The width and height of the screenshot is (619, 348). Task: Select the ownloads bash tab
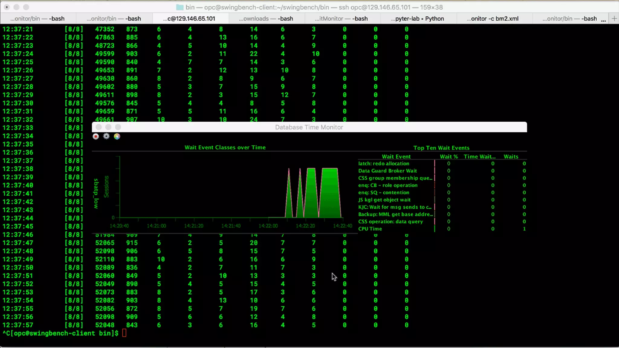tap(266, 19)
